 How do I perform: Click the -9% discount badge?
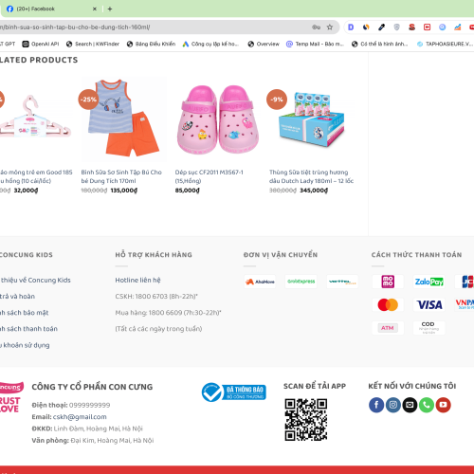point(277,100)
